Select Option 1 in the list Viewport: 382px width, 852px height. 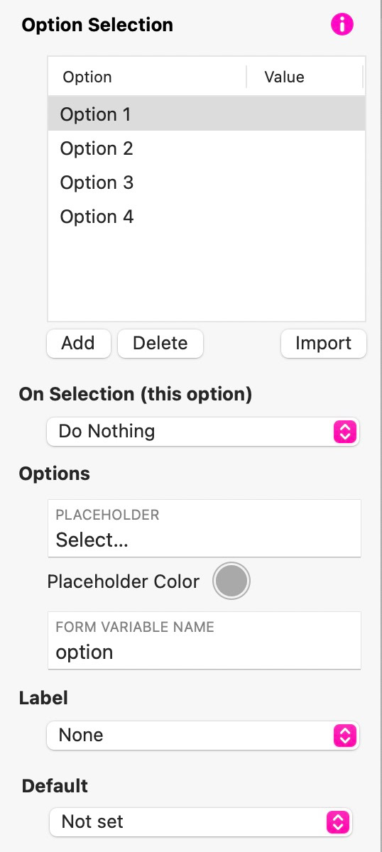[207, 114]
